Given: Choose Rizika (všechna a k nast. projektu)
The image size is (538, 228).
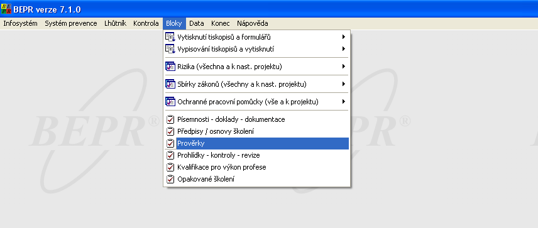Looking at the screenshot, I should 256,67.
